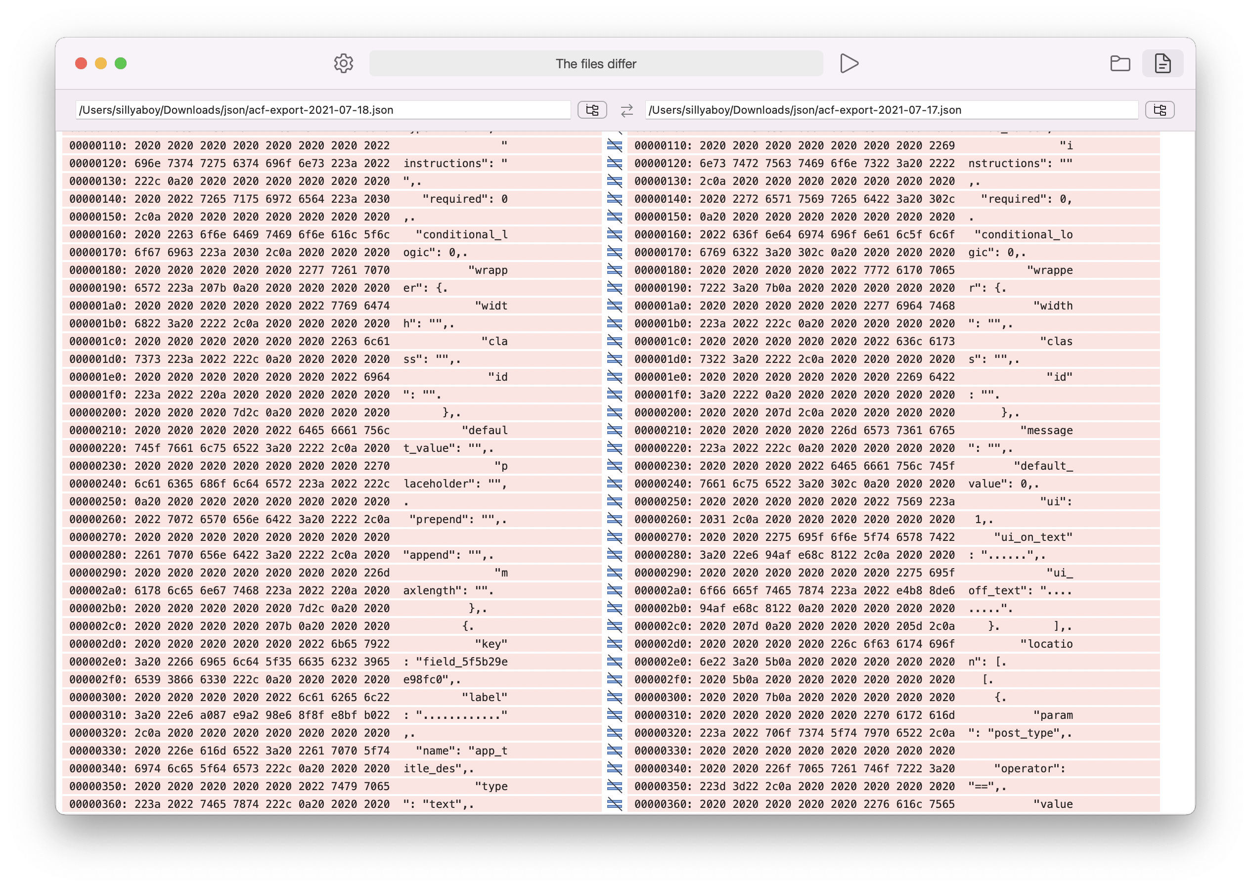Select left text '": "text",.'
Screen dimensions: 1251x888
pos(439,804)
